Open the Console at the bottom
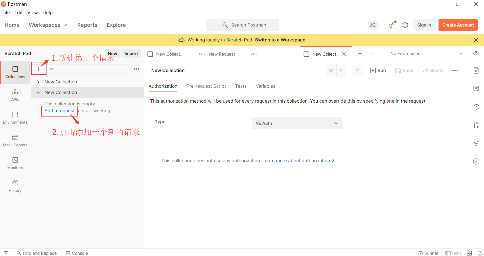 click(77, 253)
